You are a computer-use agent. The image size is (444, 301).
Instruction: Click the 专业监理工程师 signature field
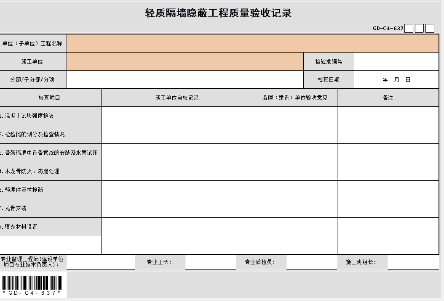pyautogui.click(x=101, y=262)
